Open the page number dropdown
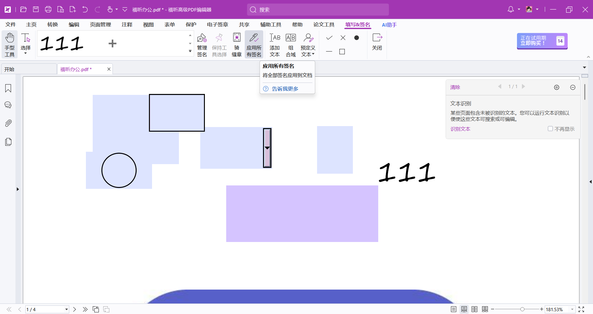 click(66, 309)
